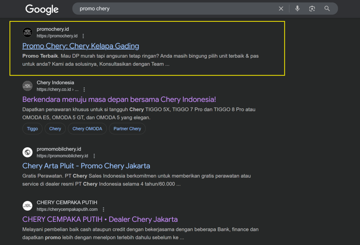Click the promomobilchery.id globe favicon
The height and width of the screenshot is (245, 360).
[27, 152]
